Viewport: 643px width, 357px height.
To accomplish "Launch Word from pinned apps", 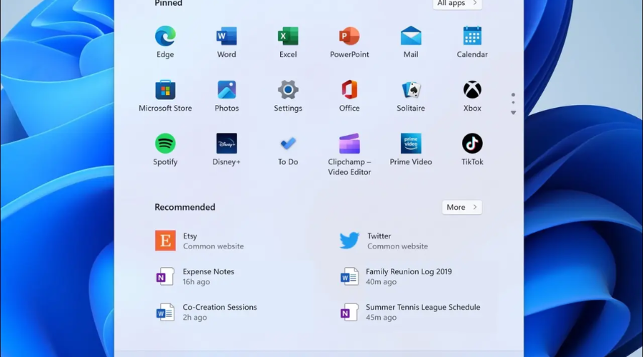I will pyautogui.click(x=226, y=36).
